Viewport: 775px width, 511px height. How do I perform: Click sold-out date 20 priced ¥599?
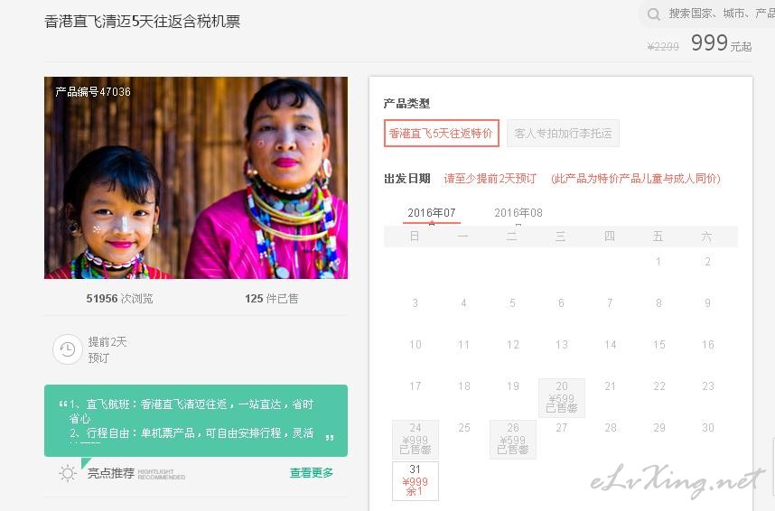pyautogui.click(x=562, y=398)
